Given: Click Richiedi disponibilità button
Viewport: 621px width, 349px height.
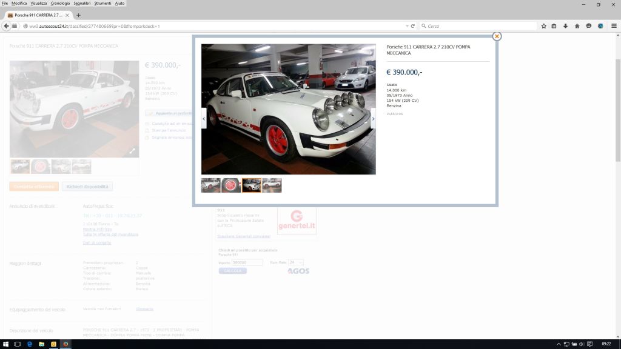Looking at the screenshot, I should click(87, 187).
